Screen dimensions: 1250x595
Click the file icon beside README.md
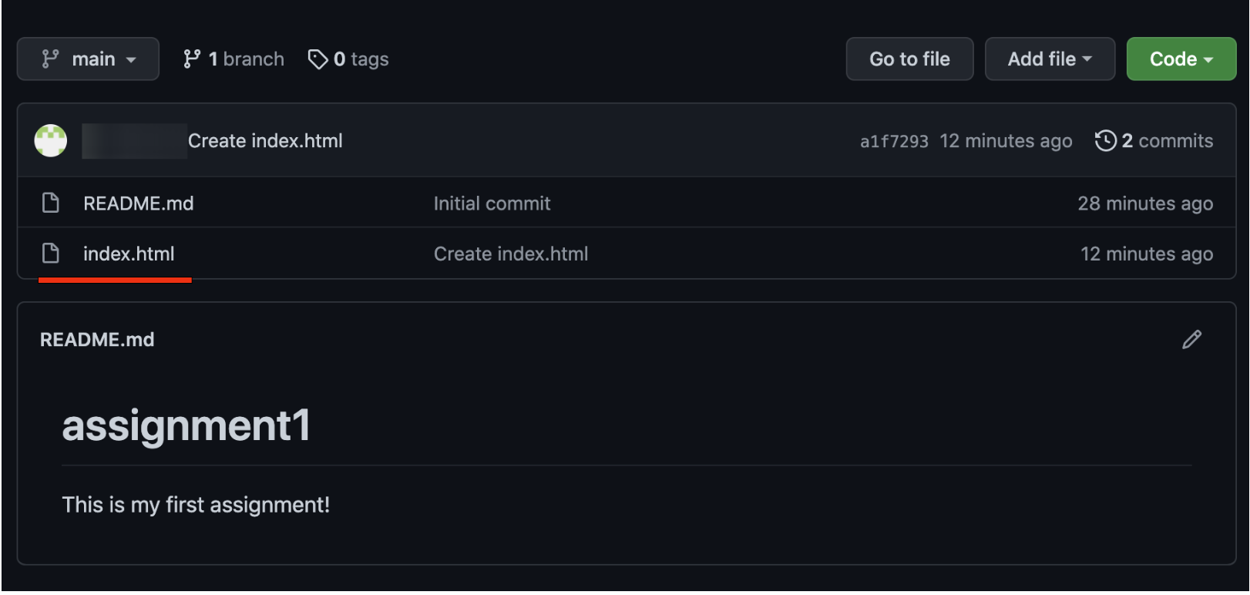51,203
